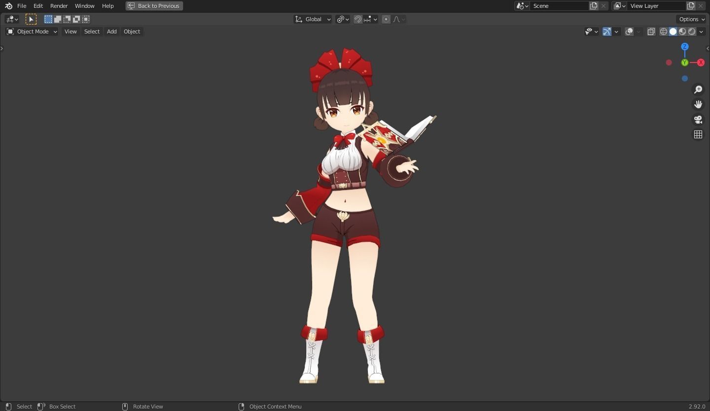
Task: Open the View menu in viewport header
Action: pos(71,32)
